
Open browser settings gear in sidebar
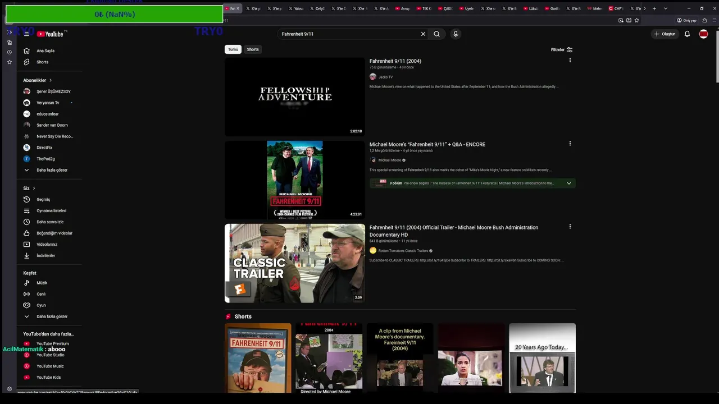pos(9,389)
